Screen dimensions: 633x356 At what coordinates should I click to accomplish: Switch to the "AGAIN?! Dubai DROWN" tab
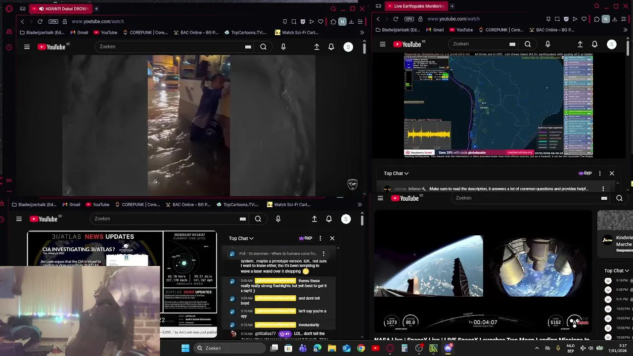60,8
